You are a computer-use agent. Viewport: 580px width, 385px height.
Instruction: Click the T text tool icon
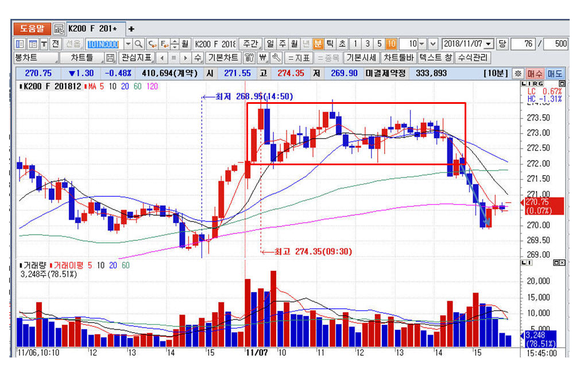44,44
